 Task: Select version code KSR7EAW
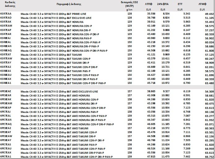click(x=6, y=58)
